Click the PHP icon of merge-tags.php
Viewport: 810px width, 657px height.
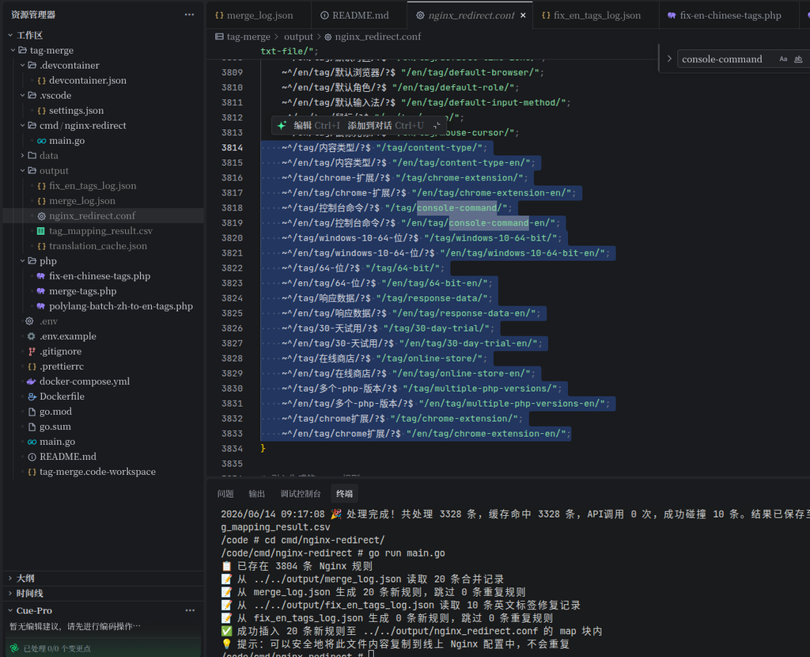click(41, 291)
